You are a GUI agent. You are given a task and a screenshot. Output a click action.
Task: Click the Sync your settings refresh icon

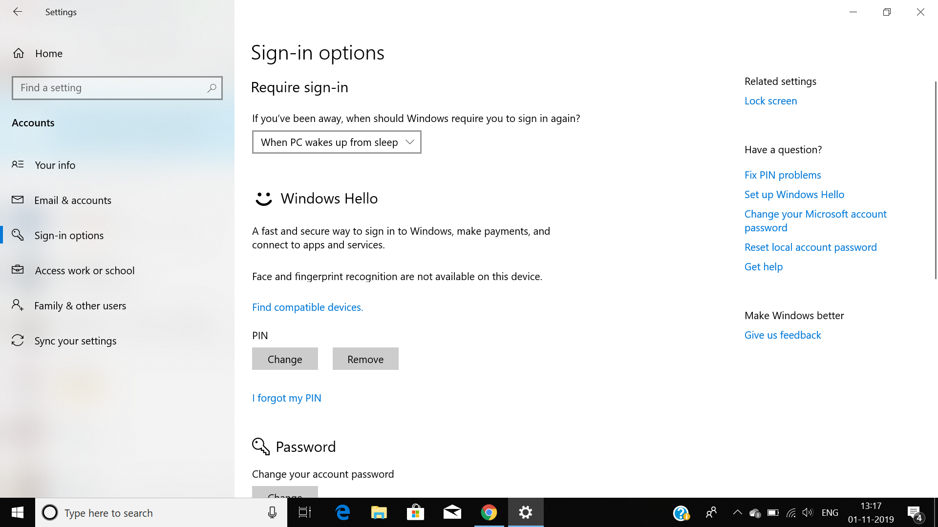[18, 341]
